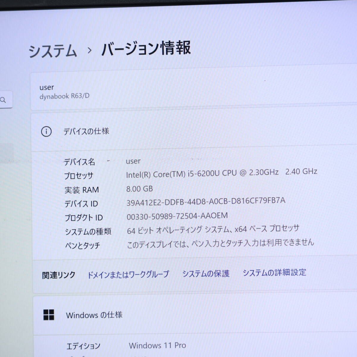Click the プロダクト ID label
Viewport: 357px width, 357px height.
pyautogui.click(x=84, y=218)
